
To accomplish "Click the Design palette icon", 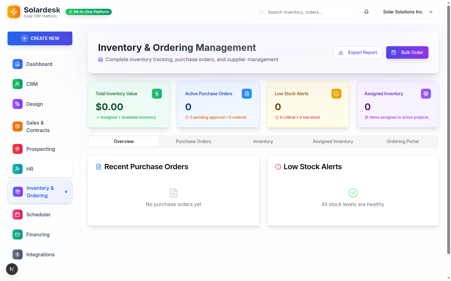I will [17, 104].
